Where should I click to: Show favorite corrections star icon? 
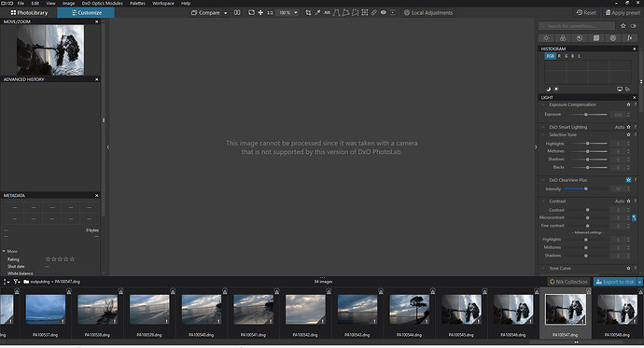(623, 26)
